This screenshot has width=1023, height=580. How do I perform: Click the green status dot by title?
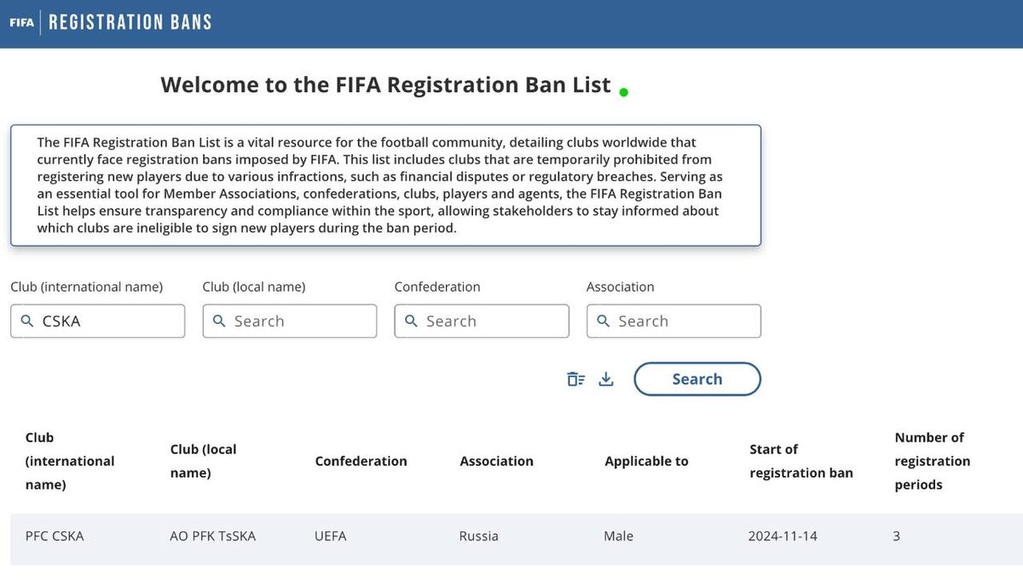(624, 92)
